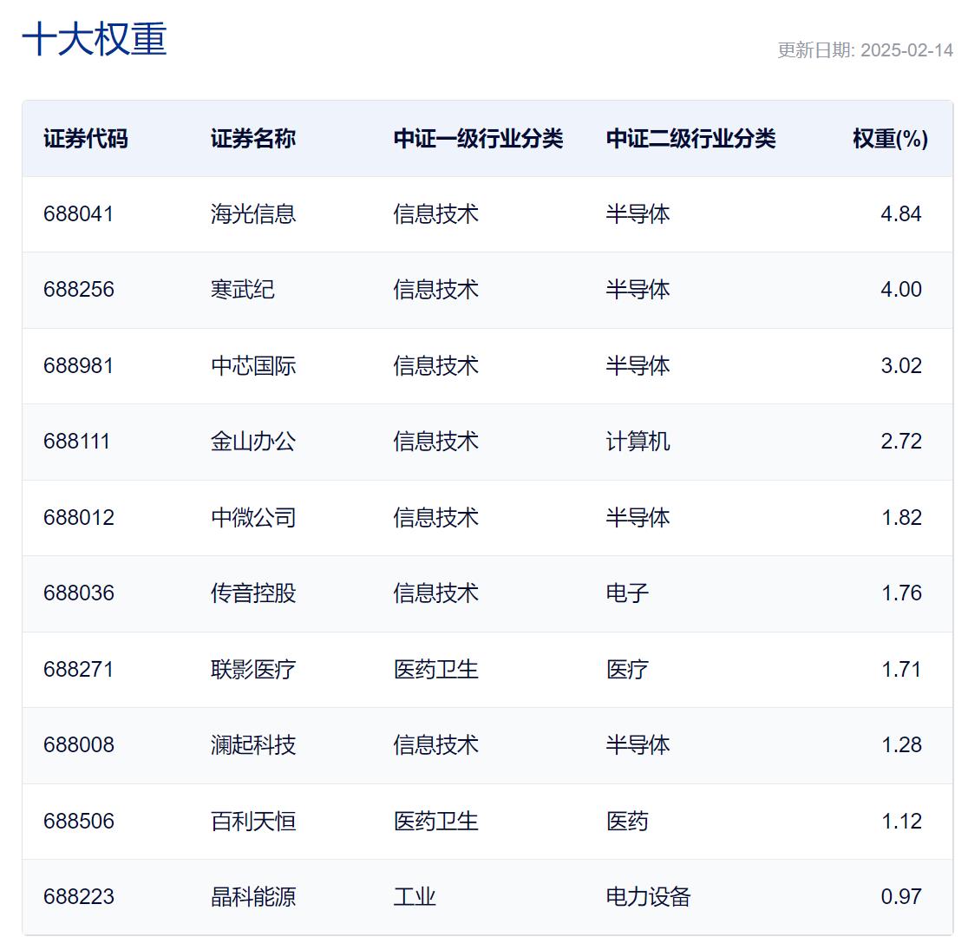This screenshot has height=950, width=968.
Task: Click the 十大权重 heading
Action: [x=95, y=39]
